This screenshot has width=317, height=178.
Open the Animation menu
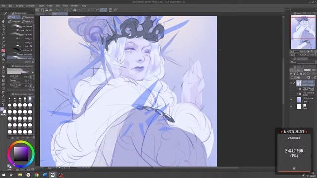point(31,6)
